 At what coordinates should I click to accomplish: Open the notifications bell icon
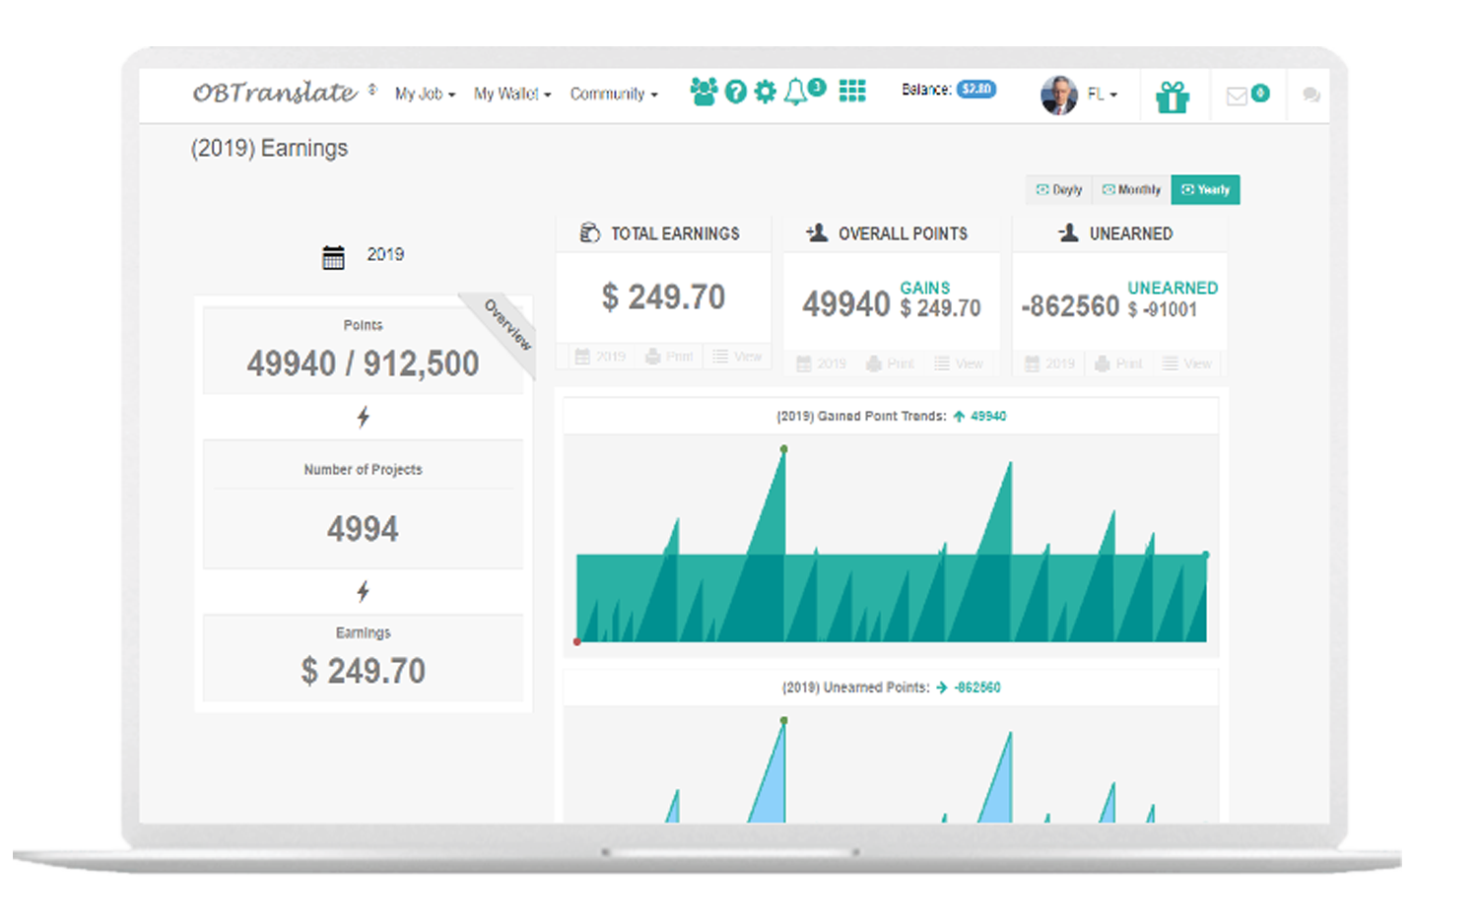(x=795, y=93)
